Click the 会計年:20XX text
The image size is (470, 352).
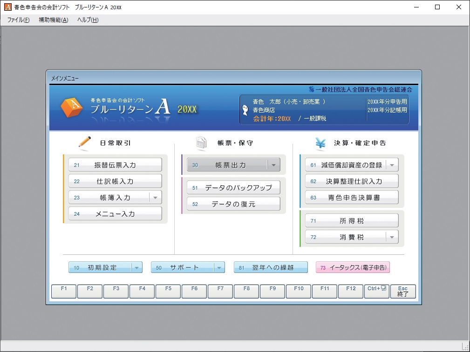pos(272,119)
